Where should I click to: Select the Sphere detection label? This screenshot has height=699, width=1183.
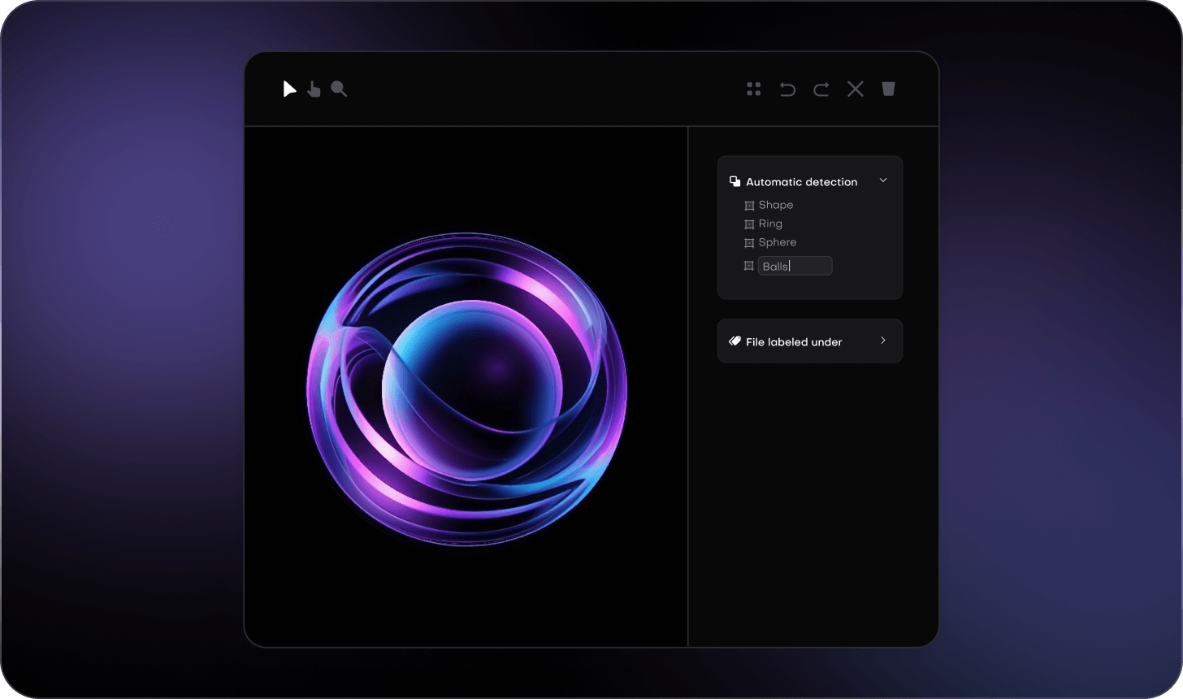(x=778, y=242)
